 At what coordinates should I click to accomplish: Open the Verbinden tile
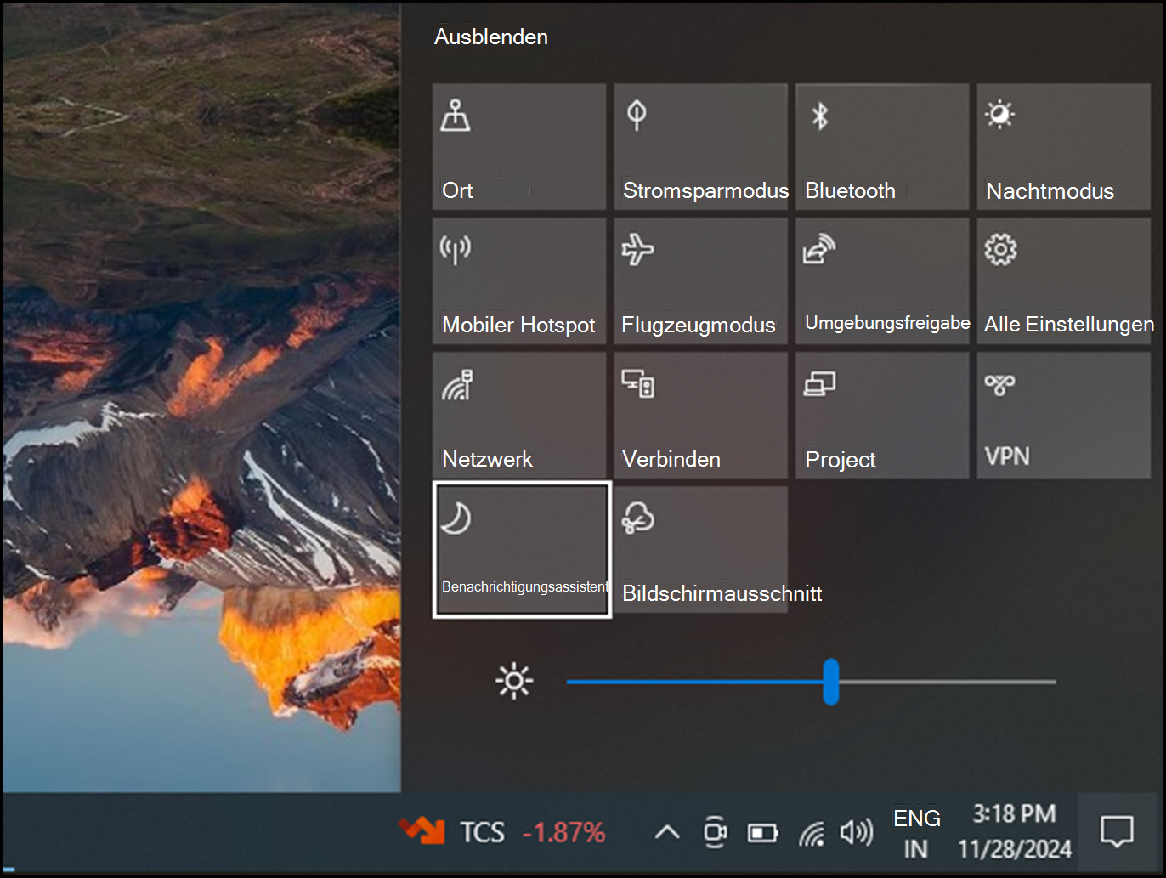point(701,415)
